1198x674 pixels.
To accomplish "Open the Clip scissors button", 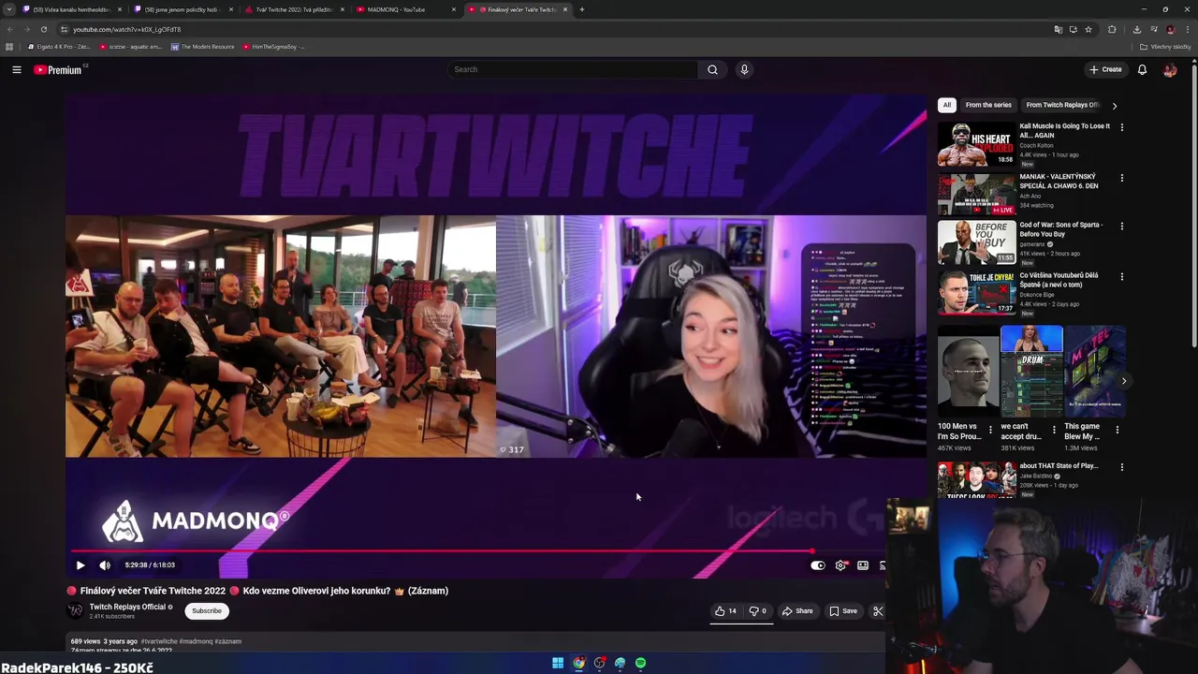I will 878,611.
